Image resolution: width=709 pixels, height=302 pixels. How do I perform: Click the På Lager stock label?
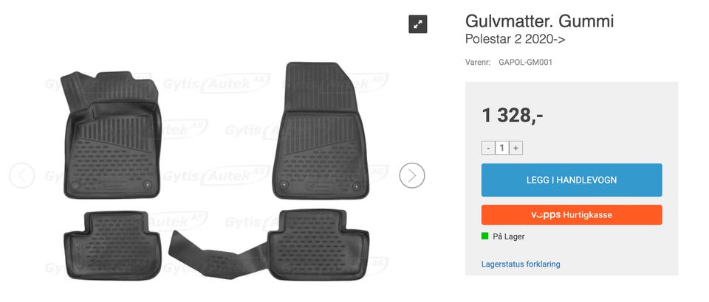click(509, 236)
